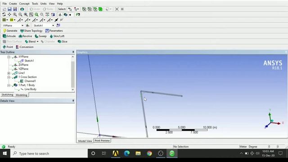The width and height of the screenshot is (288, 162).
Task: Activate the Magnifier Window tool
Action: click(x=31, y=14)
